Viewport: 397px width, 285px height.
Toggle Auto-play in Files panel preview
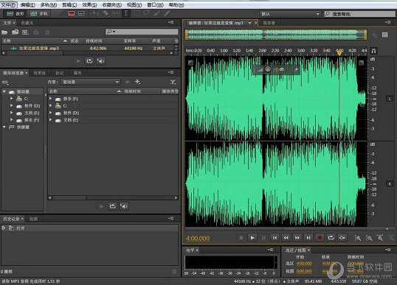click(100, 61)
